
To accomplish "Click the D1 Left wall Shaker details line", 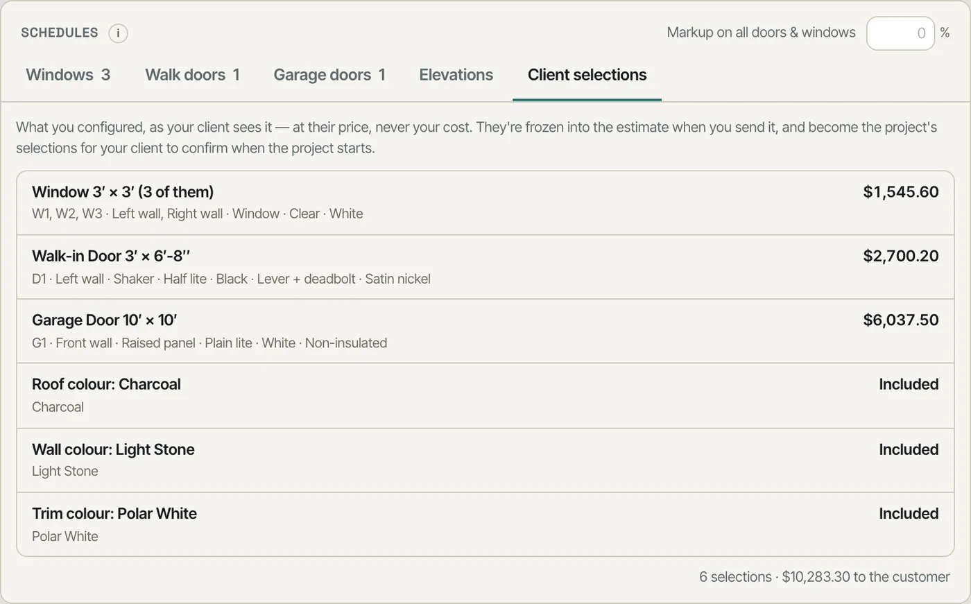I will 231,279.
